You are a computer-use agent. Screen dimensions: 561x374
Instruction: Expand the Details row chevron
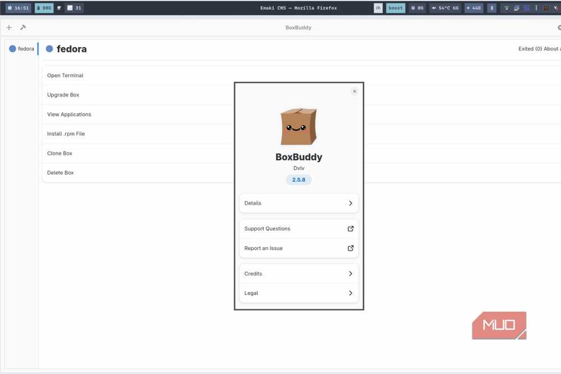351,203
